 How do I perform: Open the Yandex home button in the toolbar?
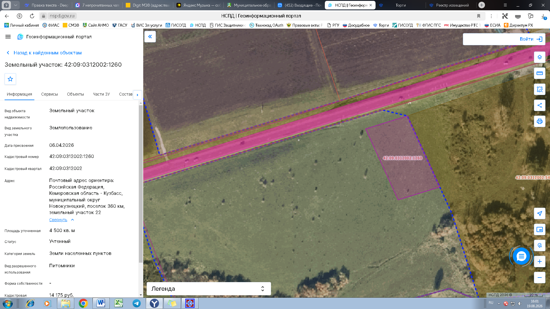coord(19,16)
